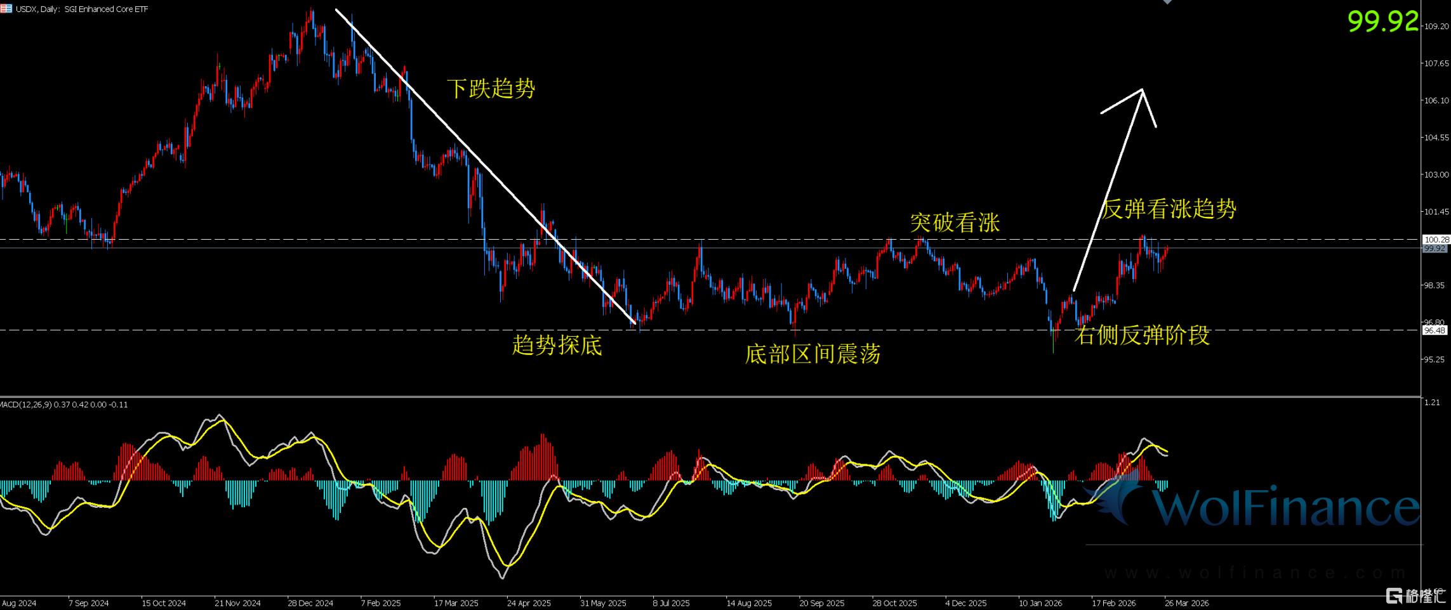This screenshot has width=1451, height=610.
Task: Click the 107.65 price axis label
Action: click(x=1436, y=63)
